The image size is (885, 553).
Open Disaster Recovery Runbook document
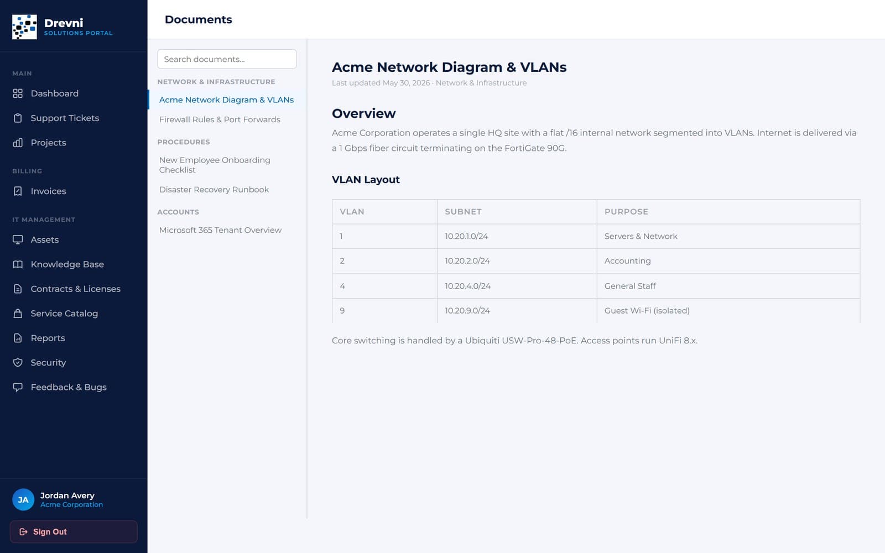(x=227, y=190)
